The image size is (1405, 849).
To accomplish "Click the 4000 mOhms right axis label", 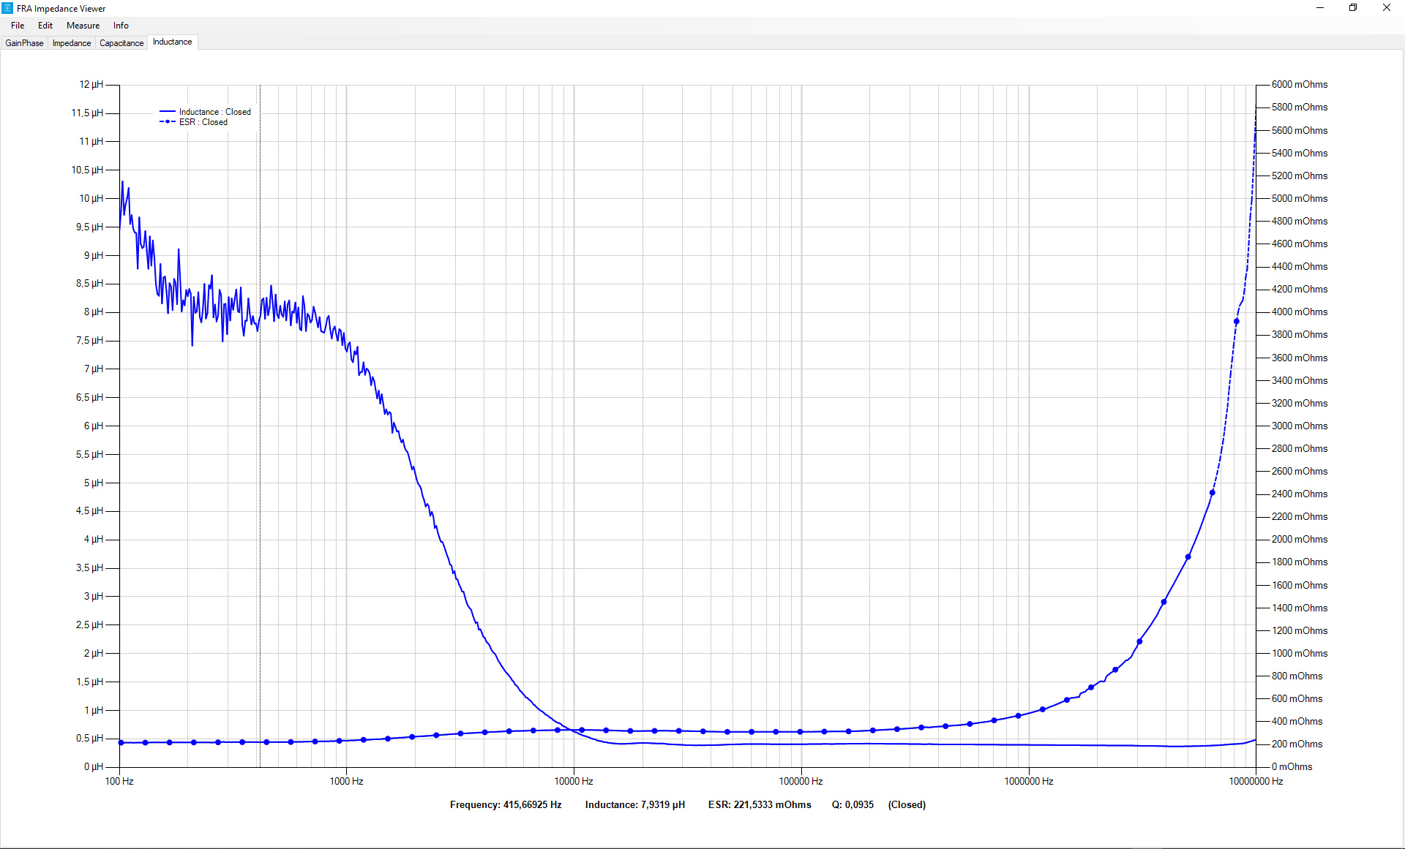I will (x=1300, y=312).
